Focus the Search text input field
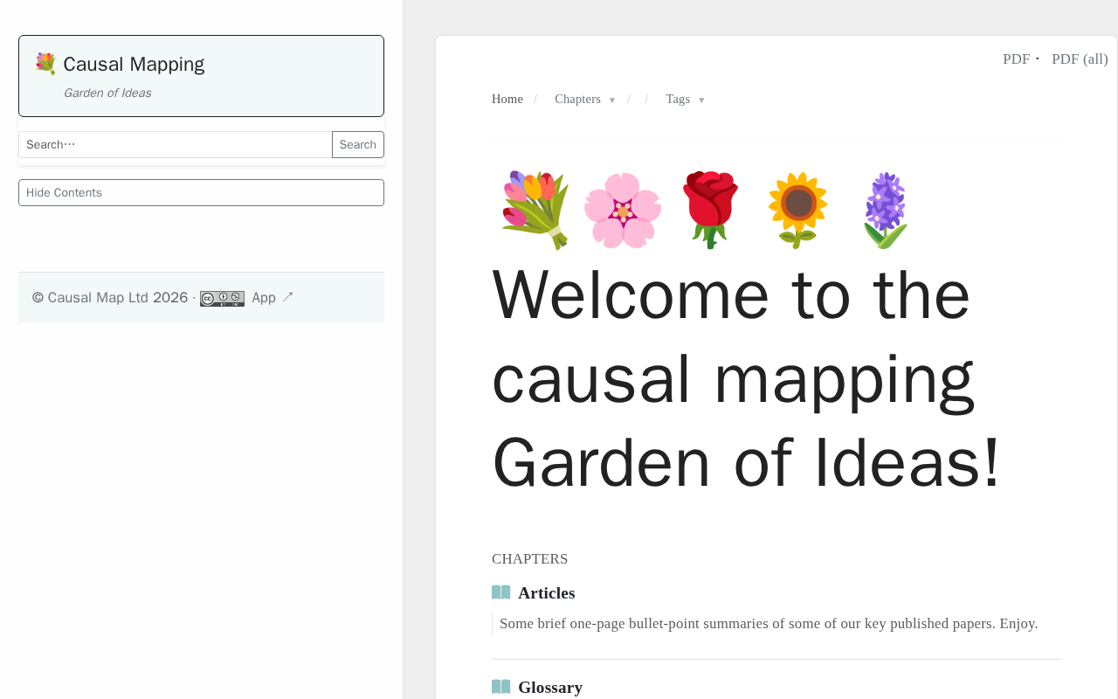This screenshot has width=1118, height=699. pos(175,145)
